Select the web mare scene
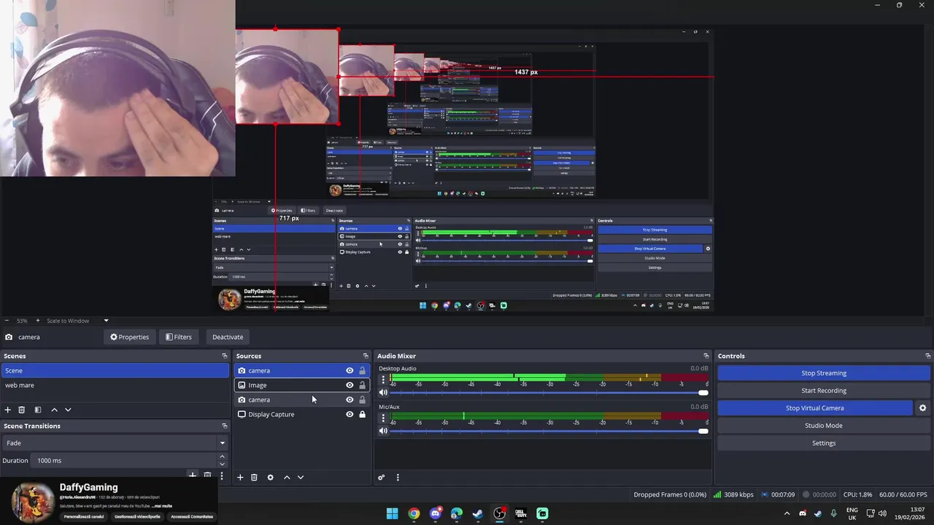Viewport: 934px width, 525px height. coord(115,385)
